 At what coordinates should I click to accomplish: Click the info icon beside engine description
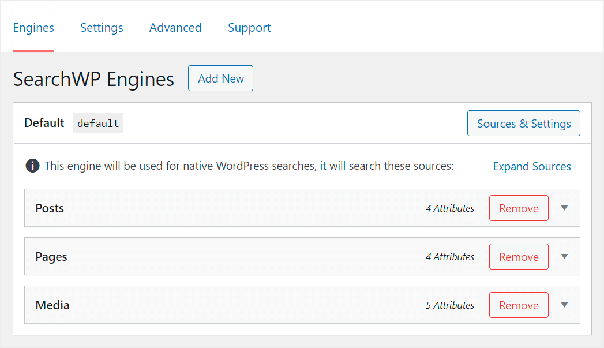point(32,166)
